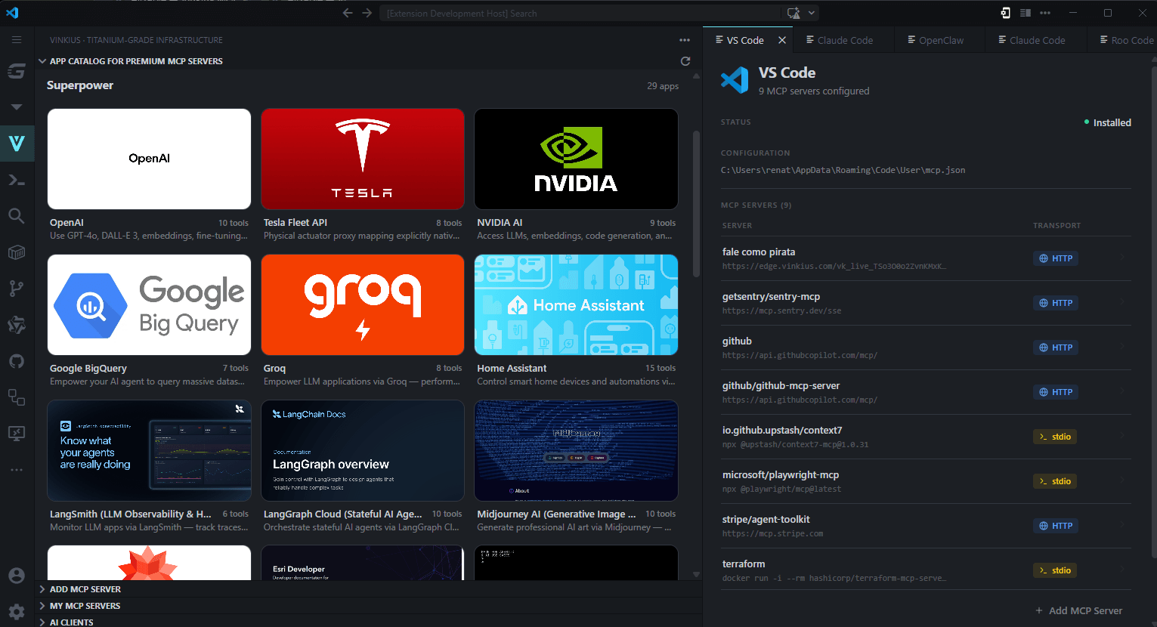This screenshot has height=627, width=1157.
Task: Switch to the Roo Code tab
Action: (x=1131, y=40)
